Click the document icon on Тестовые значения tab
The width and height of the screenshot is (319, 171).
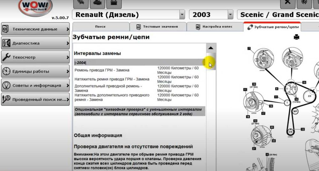point(138,27)
